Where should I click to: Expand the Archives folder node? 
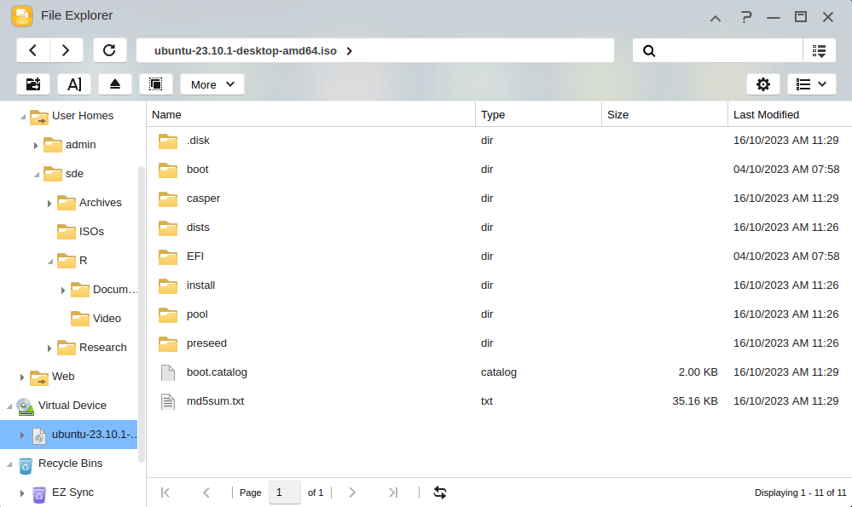49,204
